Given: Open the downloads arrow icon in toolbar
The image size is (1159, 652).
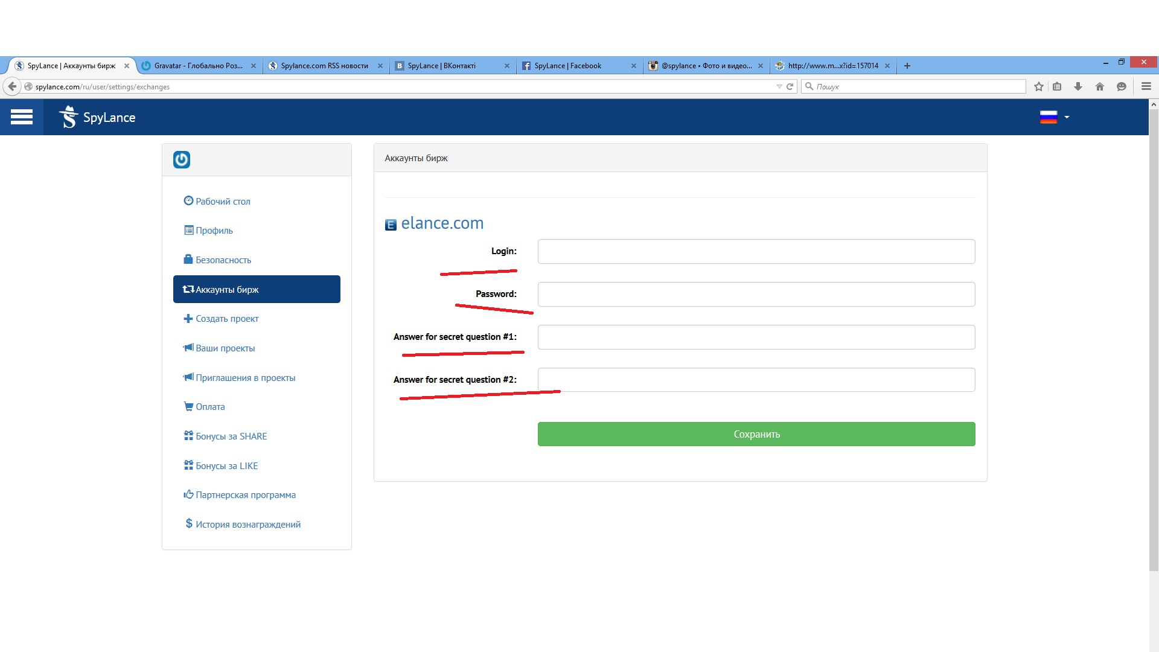Looking at the screenshot, I should click(x=1078, y=86).
